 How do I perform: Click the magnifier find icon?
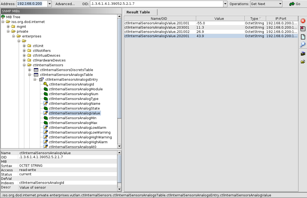(303, 45)
